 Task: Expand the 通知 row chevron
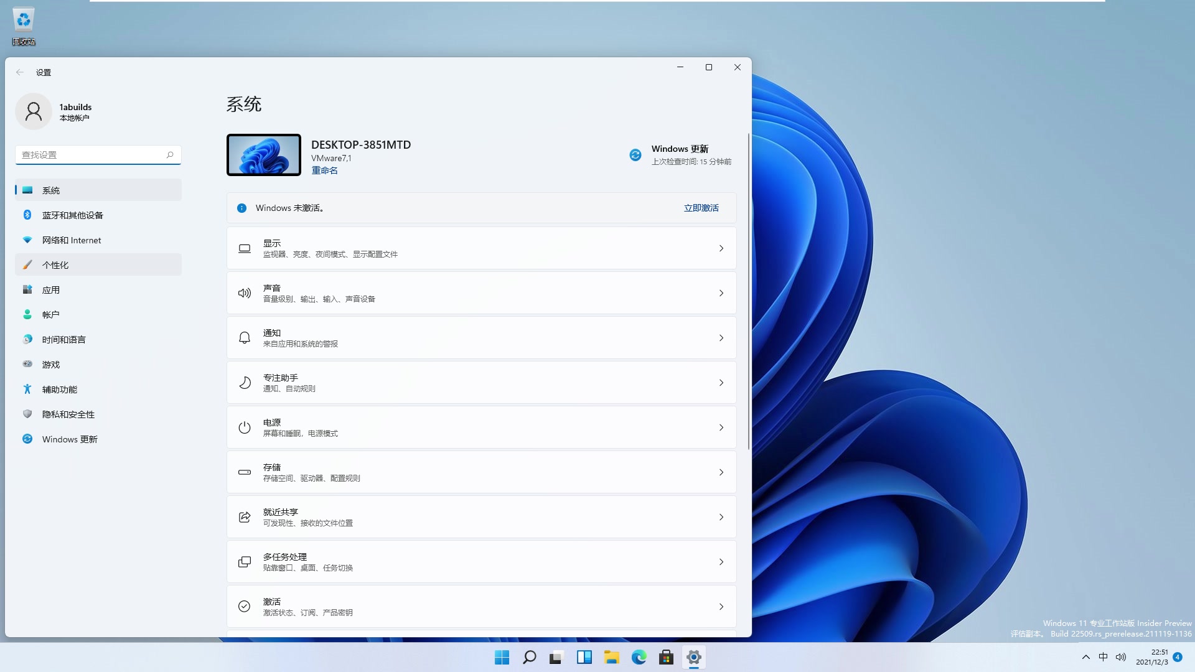coord(721,338)
